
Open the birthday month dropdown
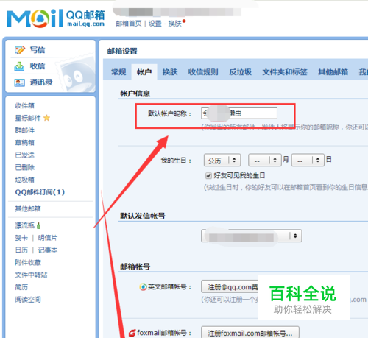[x=265, y=161]
